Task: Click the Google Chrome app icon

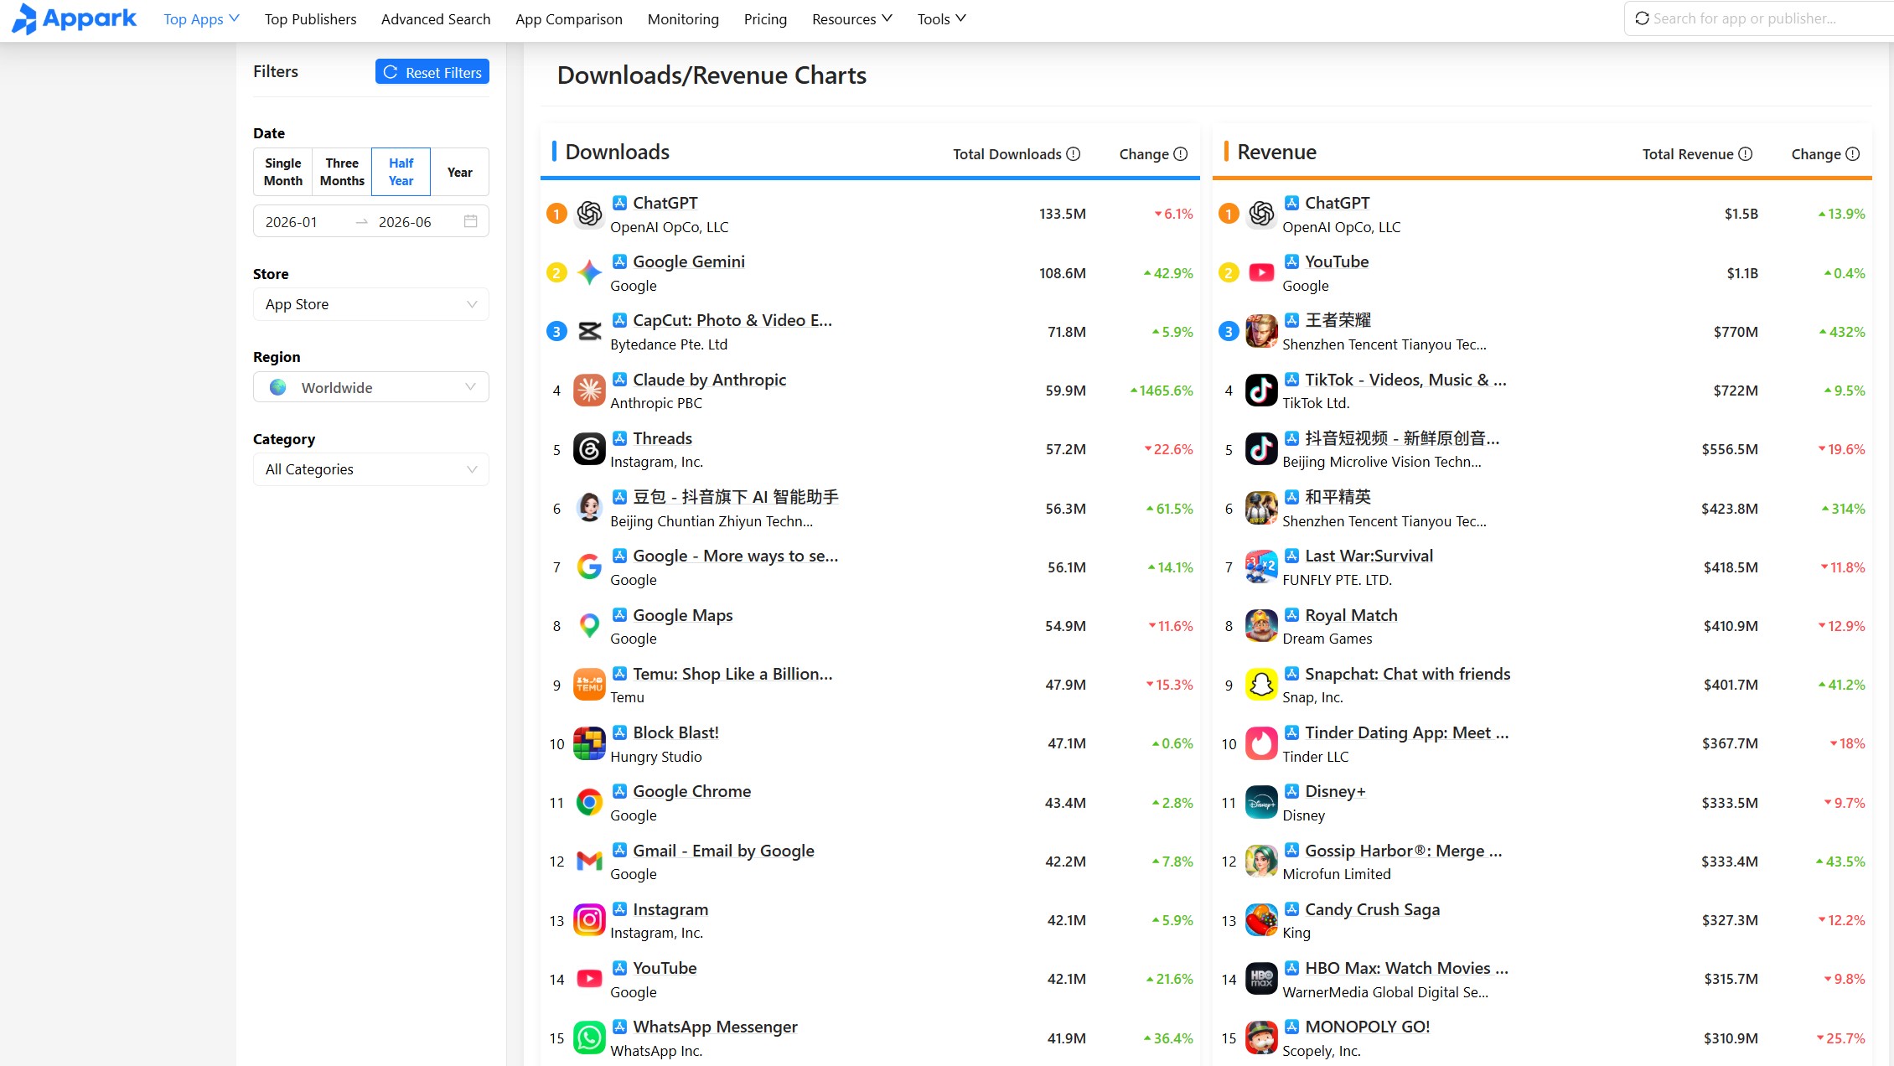Action: click(589, 802)
